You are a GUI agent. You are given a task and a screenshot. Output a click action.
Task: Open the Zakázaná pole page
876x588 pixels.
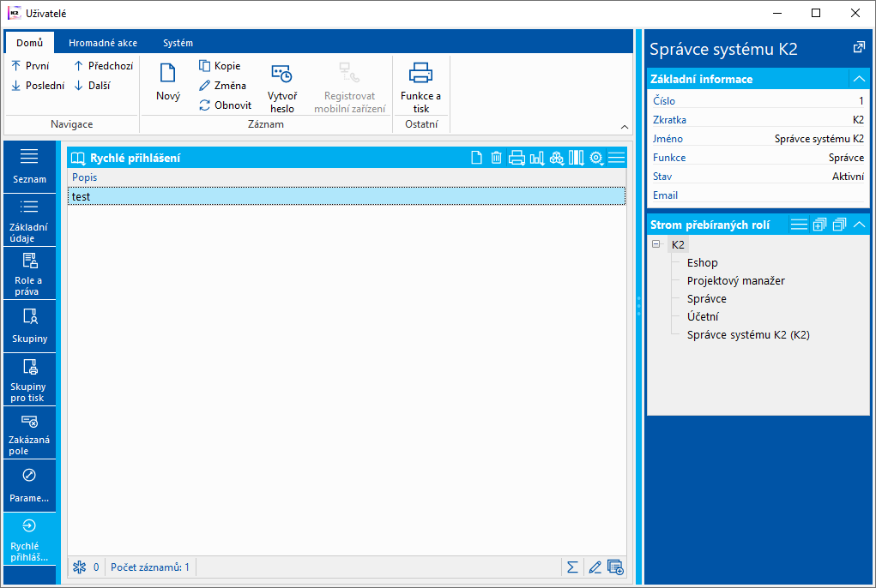30,433
